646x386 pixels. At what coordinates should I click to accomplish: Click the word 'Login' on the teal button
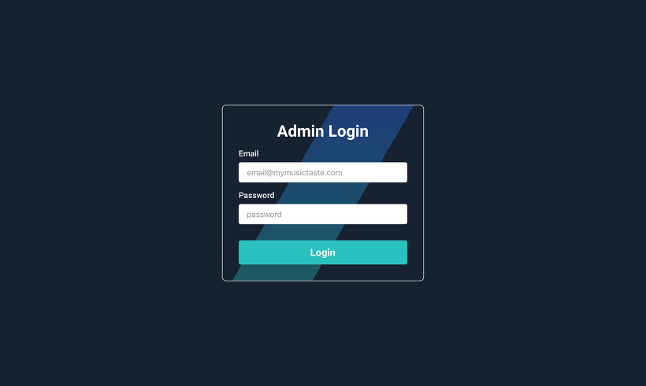click(322, 252)
